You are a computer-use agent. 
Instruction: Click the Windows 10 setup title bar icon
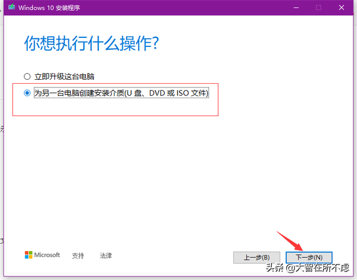point(12,7)
